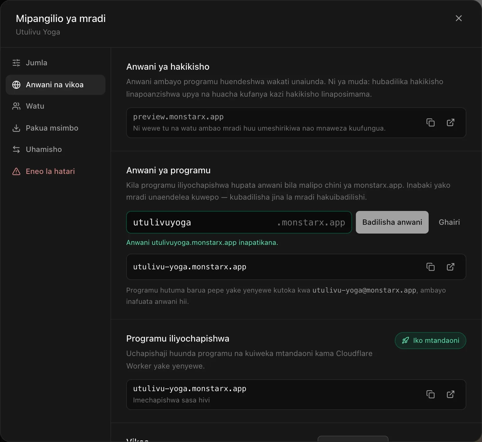Click the utulivu-yoga@monstarx.app email address text
The height and width of the screenshot is (442, 482).
tap(364, 290)
